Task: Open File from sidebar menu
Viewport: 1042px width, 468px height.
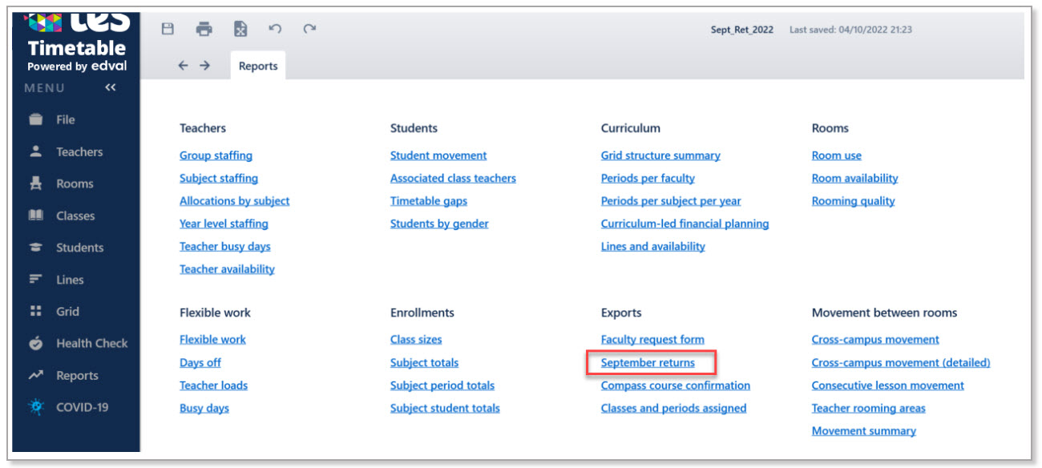Action: (x=65, y=119)
